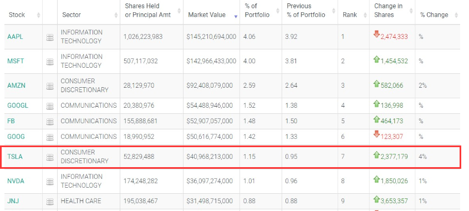Image resolution: width=469 pixels, height=211 pixels.
Task: Open the table grid icon for AMZN
Action: coord(50,86)
